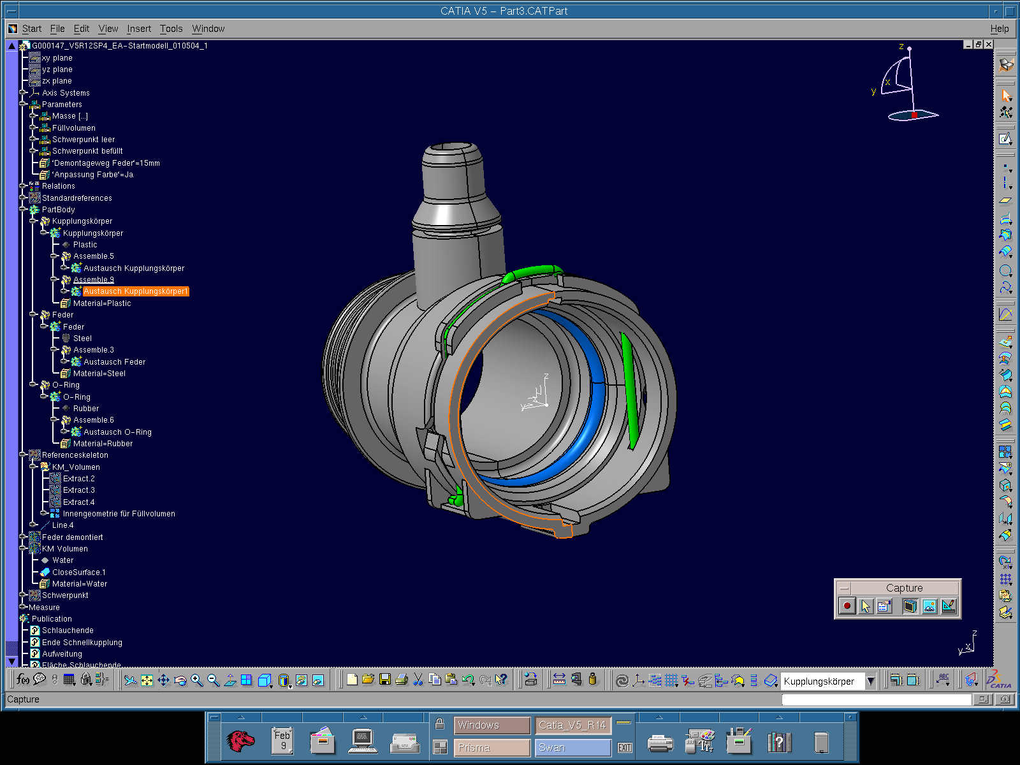Image resolution: width=1020 pixels, height=765 pixels.
Task: Open the Start menu
Action: coord(31,29)
